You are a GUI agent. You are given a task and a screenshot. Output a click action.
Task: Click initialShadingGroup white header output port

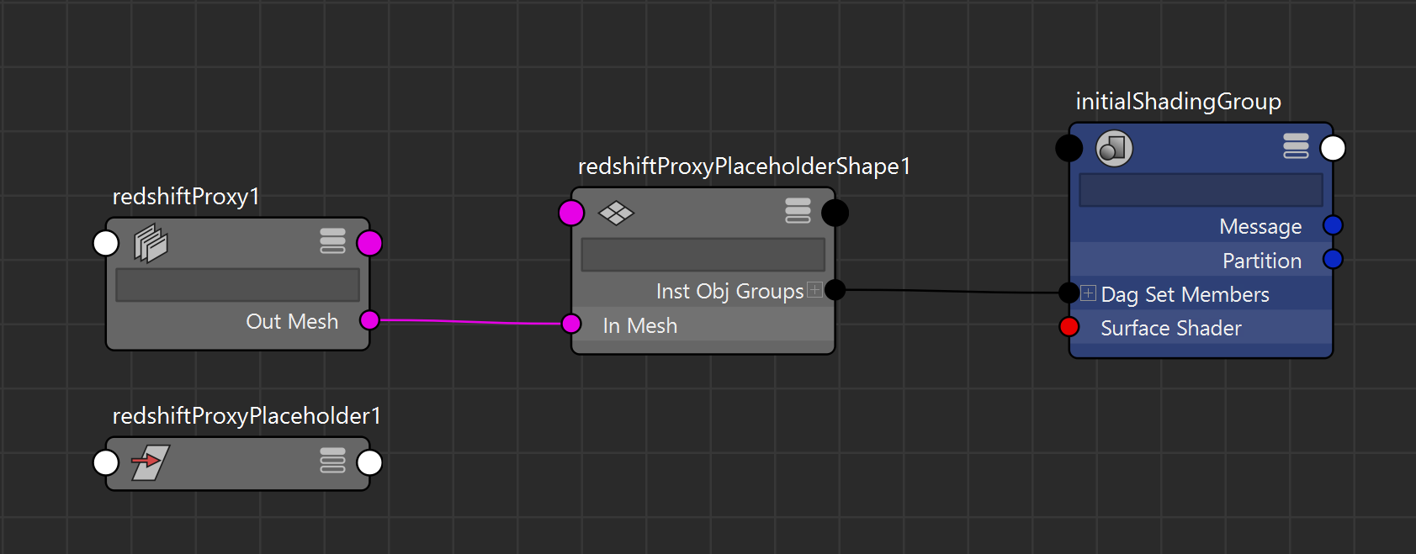point(1333,148)
